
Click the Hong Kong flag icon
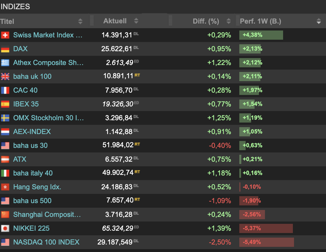pyautogui.click(x=5, y=187)
